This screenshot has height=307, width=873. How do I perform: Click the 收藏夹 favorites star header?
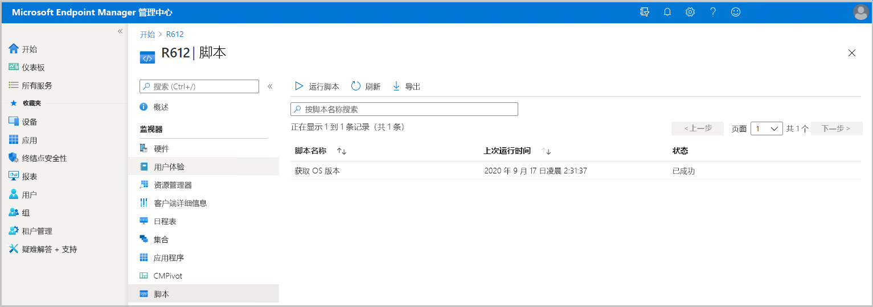pos(26,103)
